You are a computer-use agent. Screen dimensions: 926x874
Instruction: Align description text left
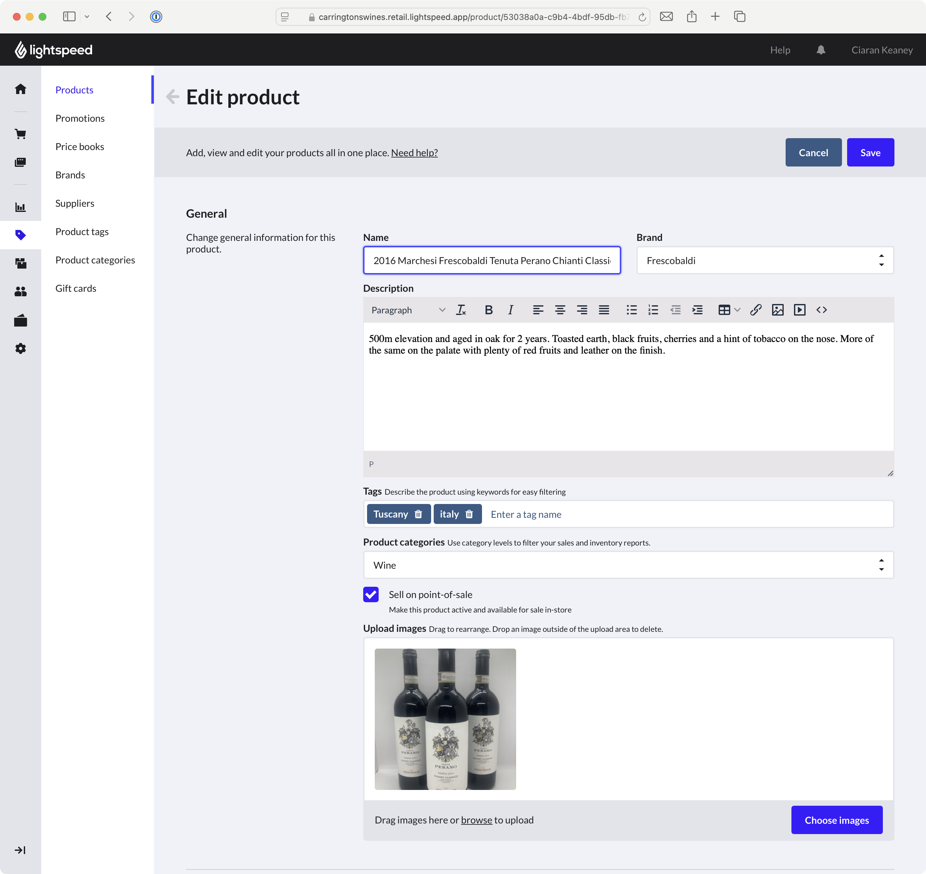pyautogui.click(x=538, y=310)
